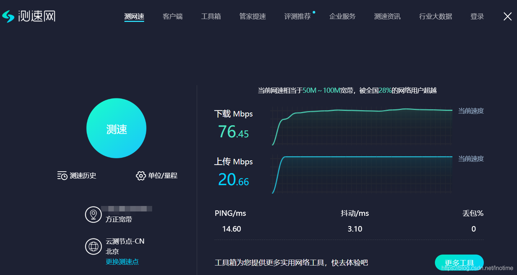Click the download speed value 76.45

pos(234,131)
